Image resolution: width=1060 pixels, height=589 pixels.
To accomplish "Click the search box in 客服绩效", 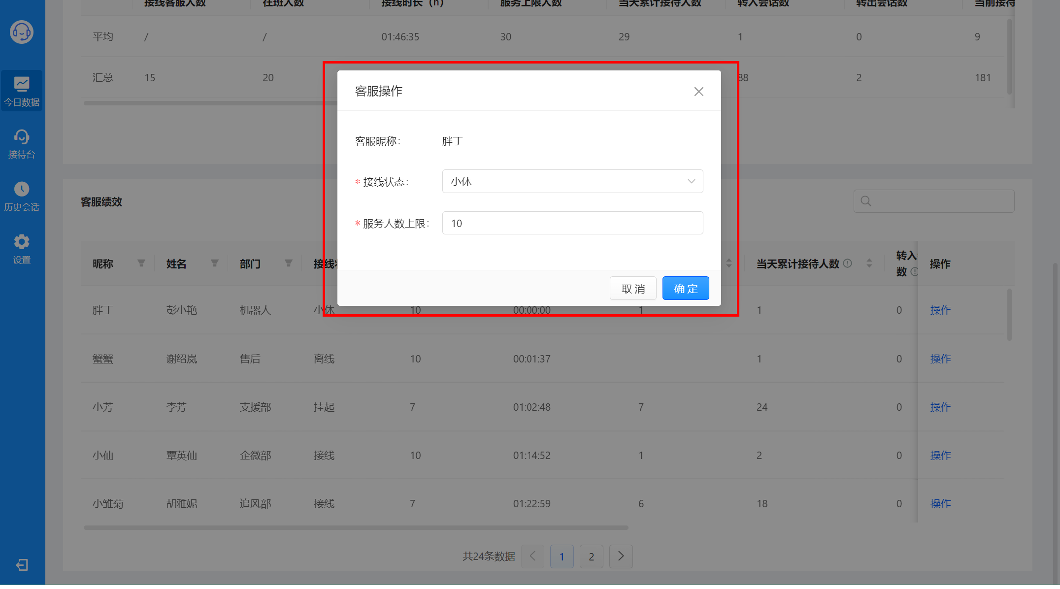I will tap(934, 201).
